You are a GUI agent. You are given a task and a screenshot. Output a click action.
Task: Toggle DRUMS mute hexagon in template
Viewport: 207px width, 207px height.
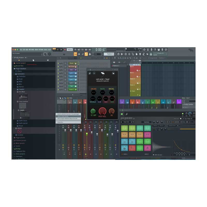(94, 92)
